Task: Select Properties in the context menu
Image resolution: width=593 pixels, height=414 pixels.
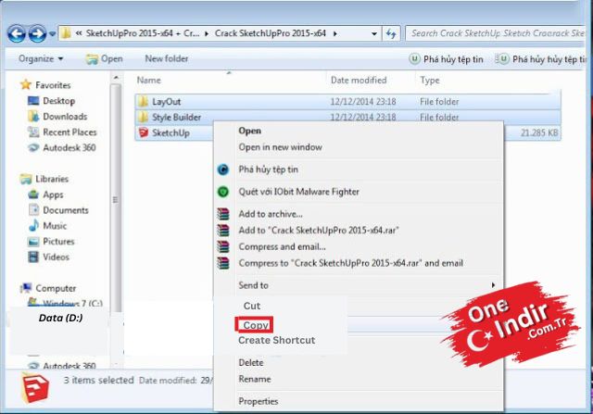Action: point(259,401)
